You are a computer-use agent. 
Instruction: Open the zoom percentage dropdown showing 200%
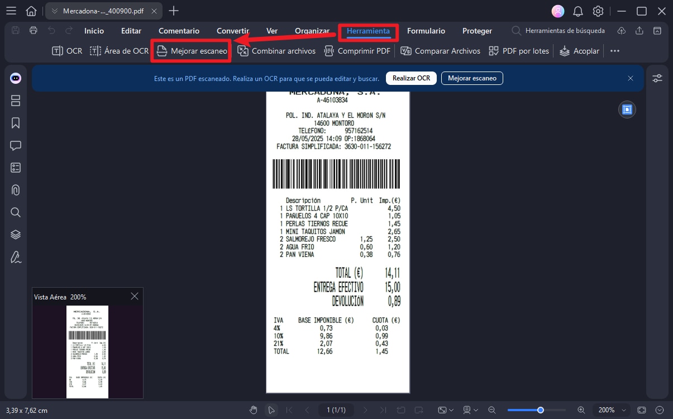(x=611, y=410)
